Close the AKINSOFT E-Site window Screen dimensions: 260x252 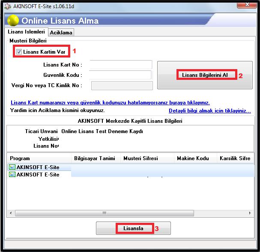(247, 5)
